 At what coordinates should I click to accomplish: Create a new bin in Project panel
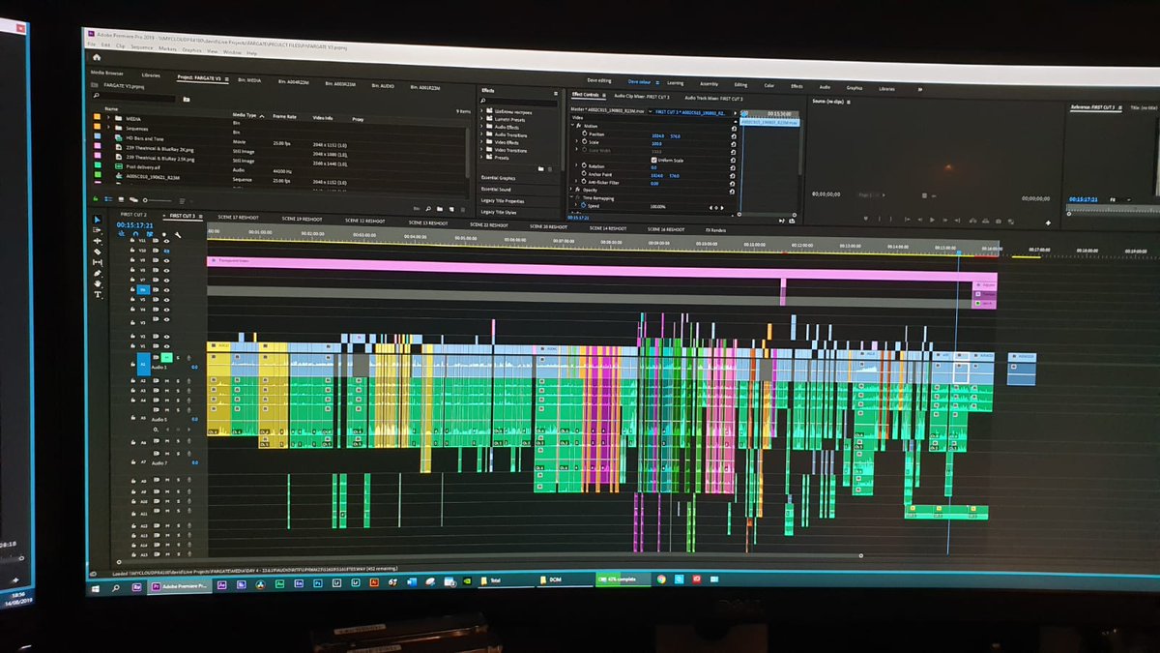click(440, 208)
